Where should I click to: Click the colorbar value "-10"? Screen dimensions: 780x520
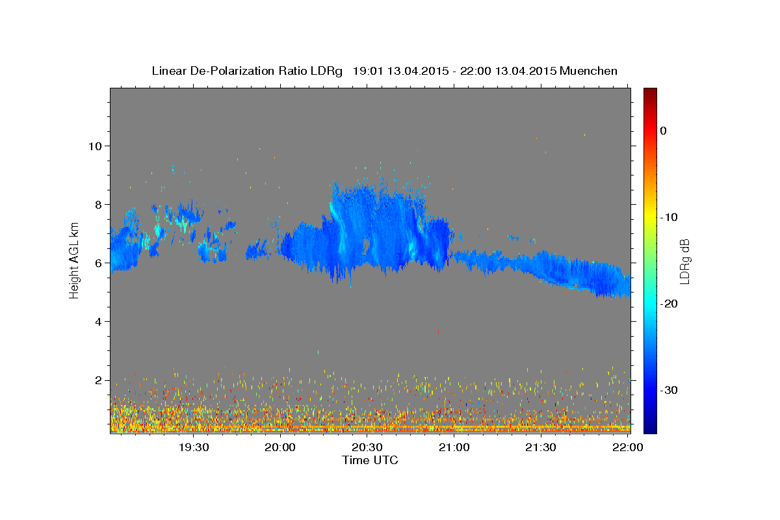tap(669, 217)
